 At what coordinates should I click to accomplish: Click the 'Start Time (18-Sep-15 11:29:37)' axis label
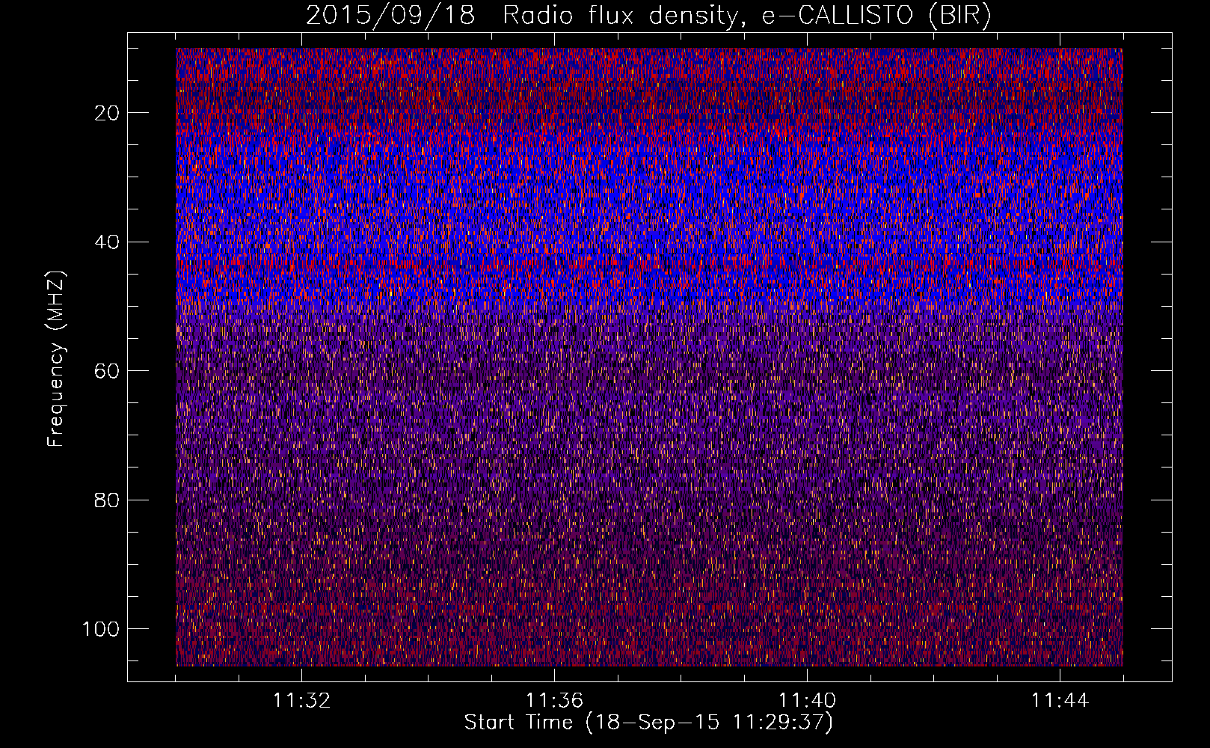click(x=648, y=723)
